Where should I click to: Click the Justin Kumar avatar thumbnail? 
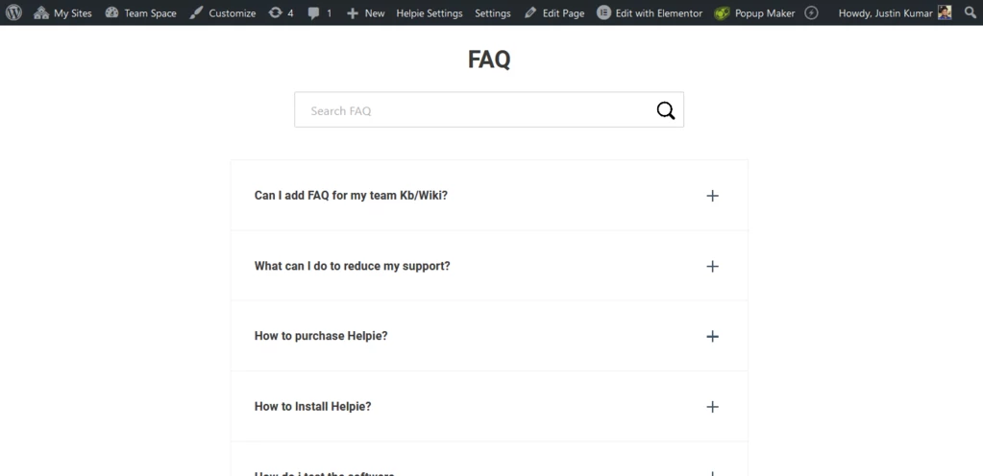point(945,12)
